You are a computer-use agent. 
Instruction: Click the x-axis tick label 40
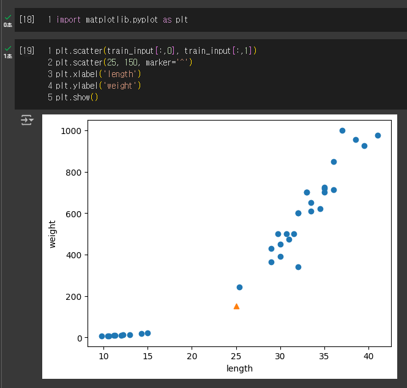pos(368,356)
